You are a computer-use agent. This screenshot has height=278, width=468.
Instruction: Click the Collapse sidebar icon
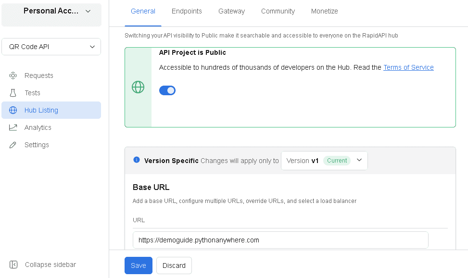13,265
